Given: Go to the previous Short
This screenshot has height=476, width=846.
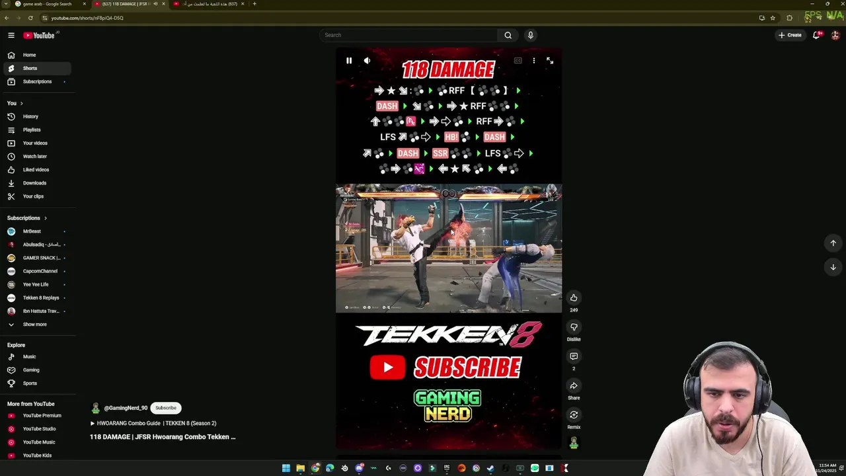Looking at the screenshot, I should (833, 243).
